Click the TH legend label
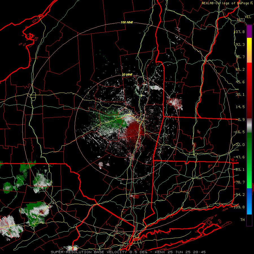 point(242,220)
